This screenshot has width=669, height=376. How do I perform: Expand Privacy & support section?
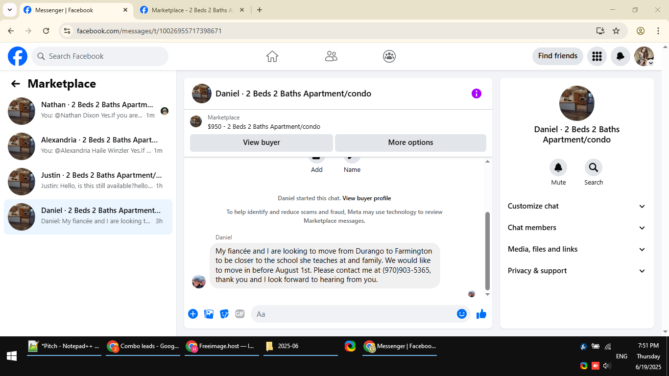[576, 271]
